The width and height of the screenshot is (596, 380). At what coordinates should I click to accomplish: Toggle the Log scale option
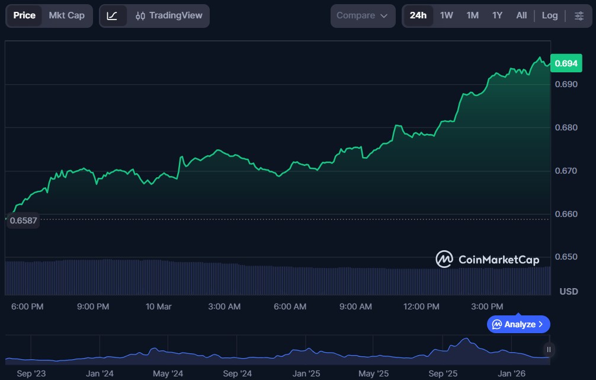point(550,16)
